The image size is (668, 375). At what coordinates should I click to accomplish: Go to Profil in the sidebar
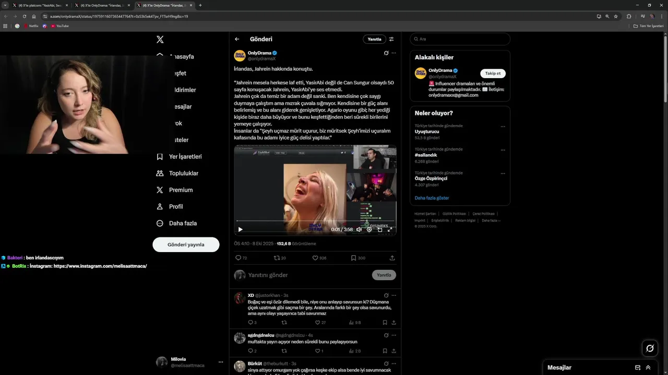[x=170, y=207]
